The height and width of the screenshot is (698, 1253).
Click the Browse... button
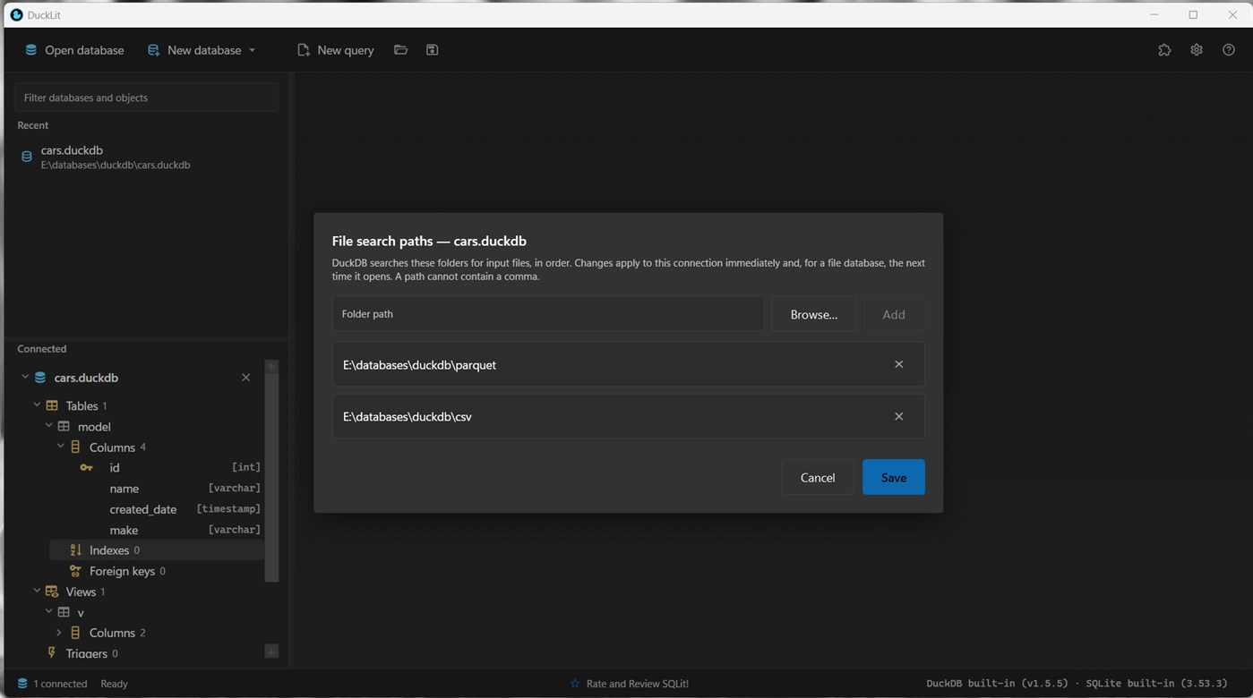pos(814,314)
